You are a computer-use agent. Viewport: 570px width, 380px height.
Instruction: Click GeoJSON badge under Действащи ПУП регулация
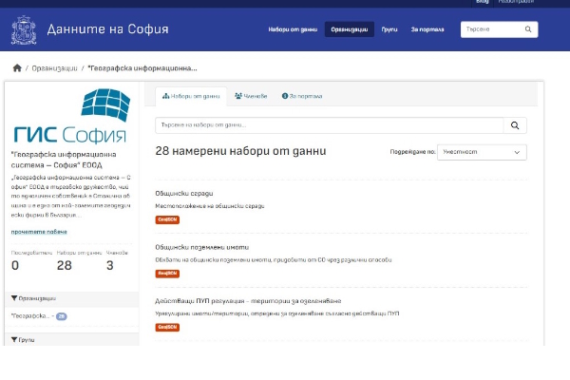(x=167, y=327)
